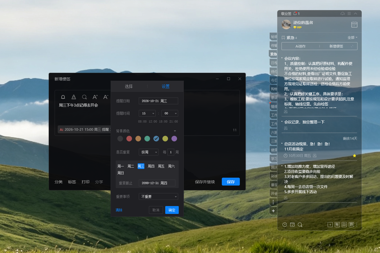Toggle 周日 in repeat weekdays
The height and width of the screenshot is (253, 380).
[120, 173]
